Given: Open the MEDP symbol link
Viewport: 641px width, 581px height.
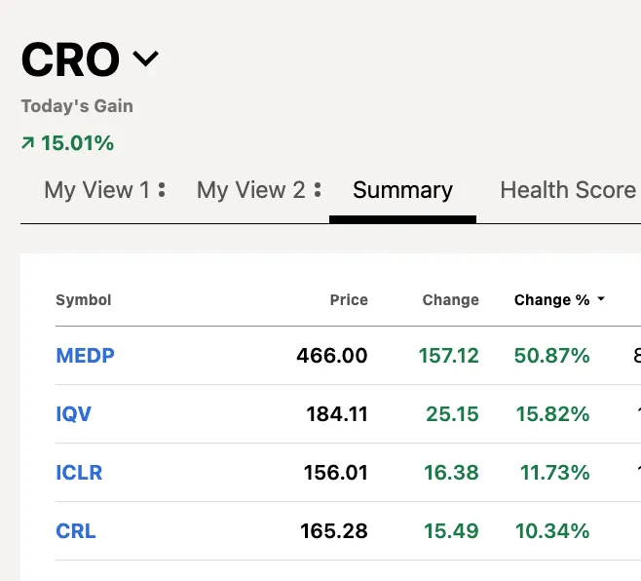Looking at the screenshot, I should click(86, 356).
